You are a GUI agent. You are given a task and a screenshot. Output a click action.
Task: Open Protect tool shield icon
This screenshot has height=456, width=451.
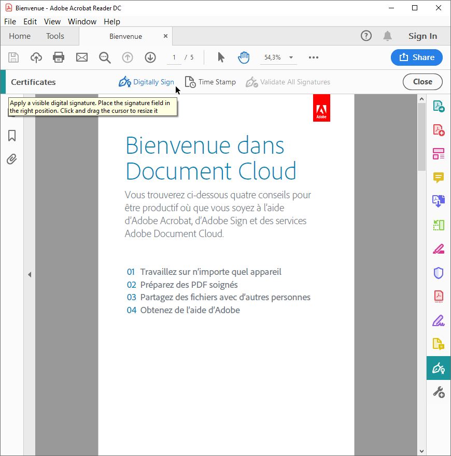coord(439,273)
